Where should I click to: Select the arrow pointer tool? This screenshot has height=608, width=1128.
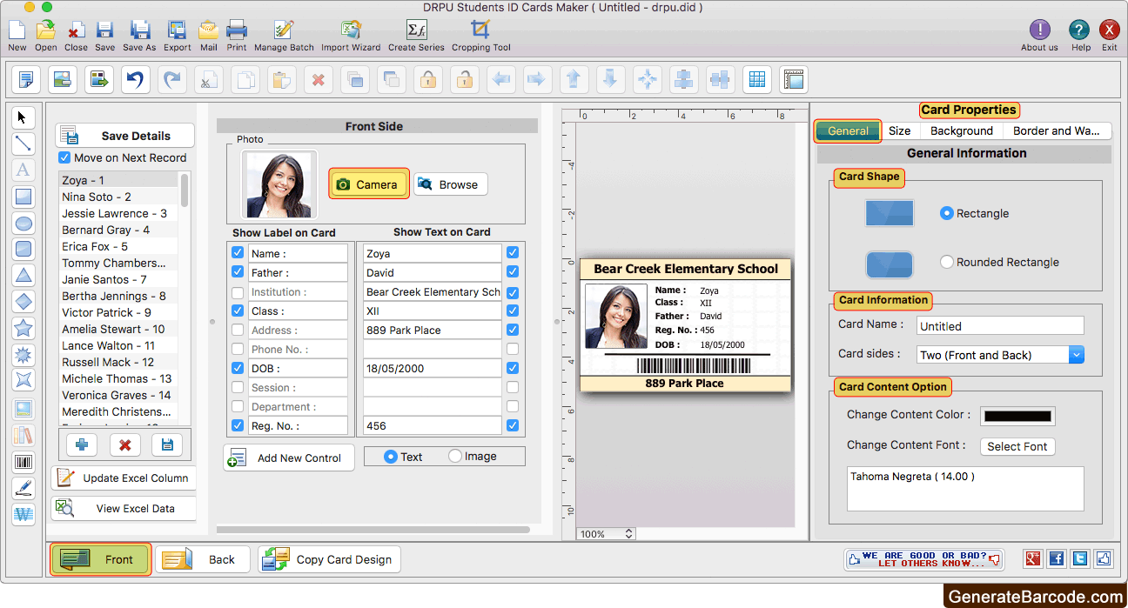click(23, 117)
